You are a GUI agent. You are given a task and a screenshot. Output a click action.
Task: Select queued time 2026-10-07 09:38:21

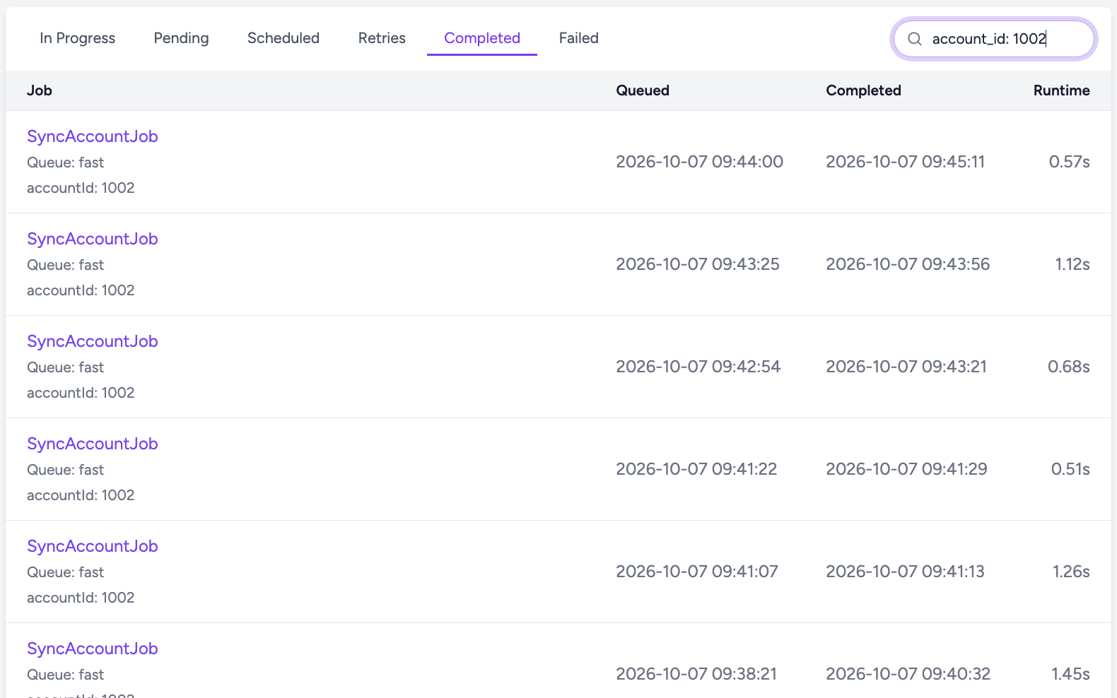696,674
